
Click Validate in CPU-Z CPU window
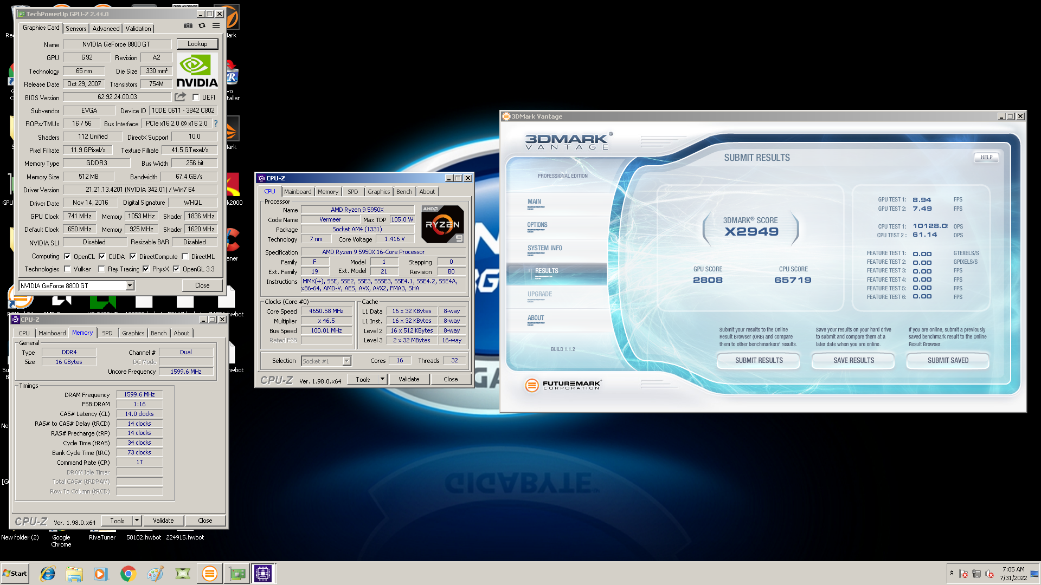pos(409,379)
